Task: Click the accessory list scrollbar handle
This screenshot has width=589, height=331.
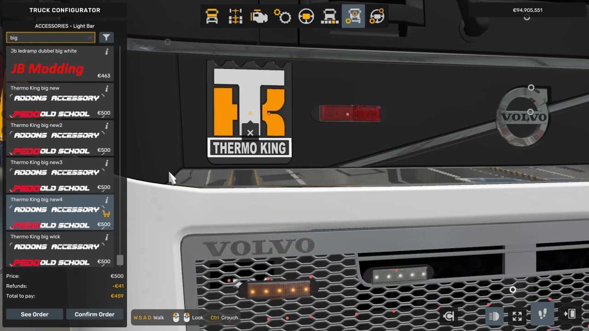Action: pos(120,260)
